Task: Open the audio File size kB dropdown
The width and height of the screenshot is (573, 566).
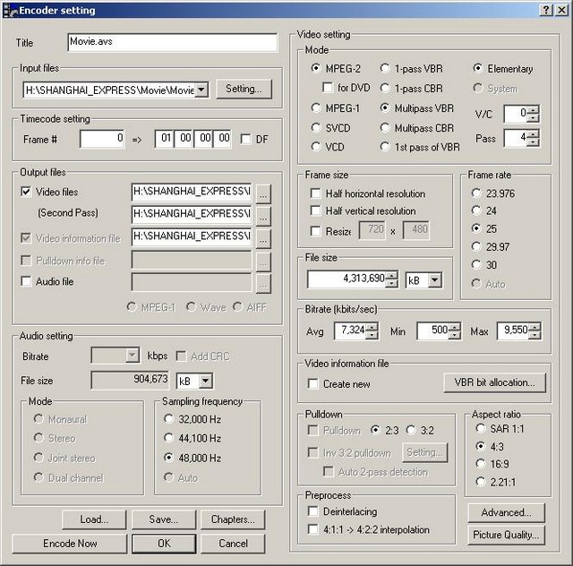Action: [205, 381]
